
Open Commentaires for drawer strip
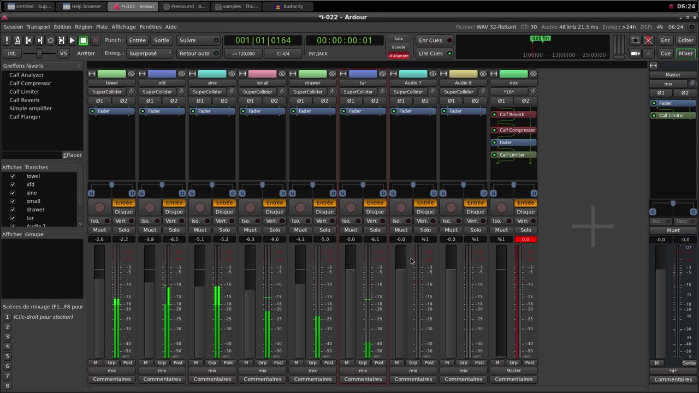312,379
